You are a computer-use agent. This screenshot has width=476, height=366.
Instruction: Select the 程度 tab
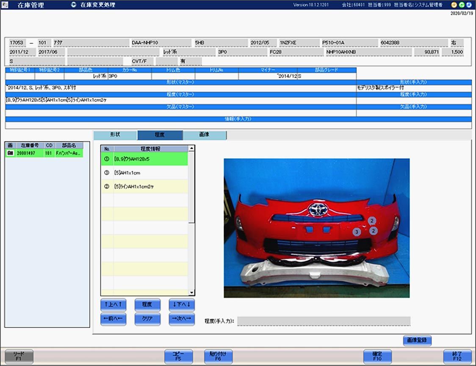[x=160, y=135]
